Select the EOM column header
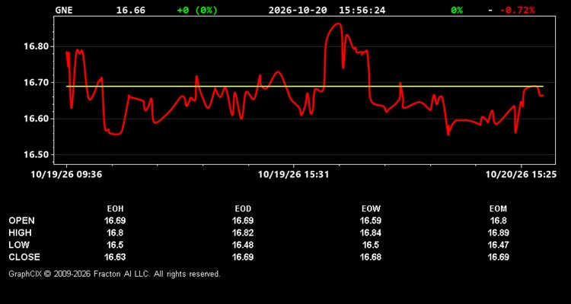Viewport: 571px width, 304px height. coord(498,209)
